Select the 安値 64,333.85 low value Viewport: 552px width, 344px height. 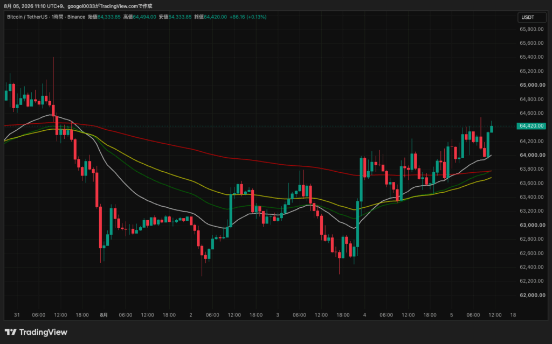175,17
